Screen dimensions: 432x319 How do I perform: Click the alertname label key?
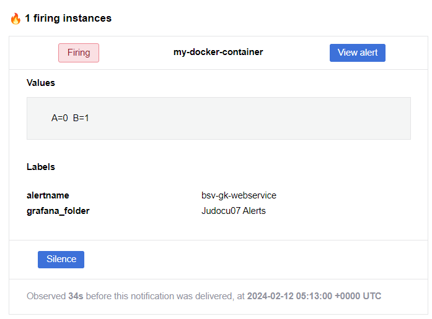point(48,195)
